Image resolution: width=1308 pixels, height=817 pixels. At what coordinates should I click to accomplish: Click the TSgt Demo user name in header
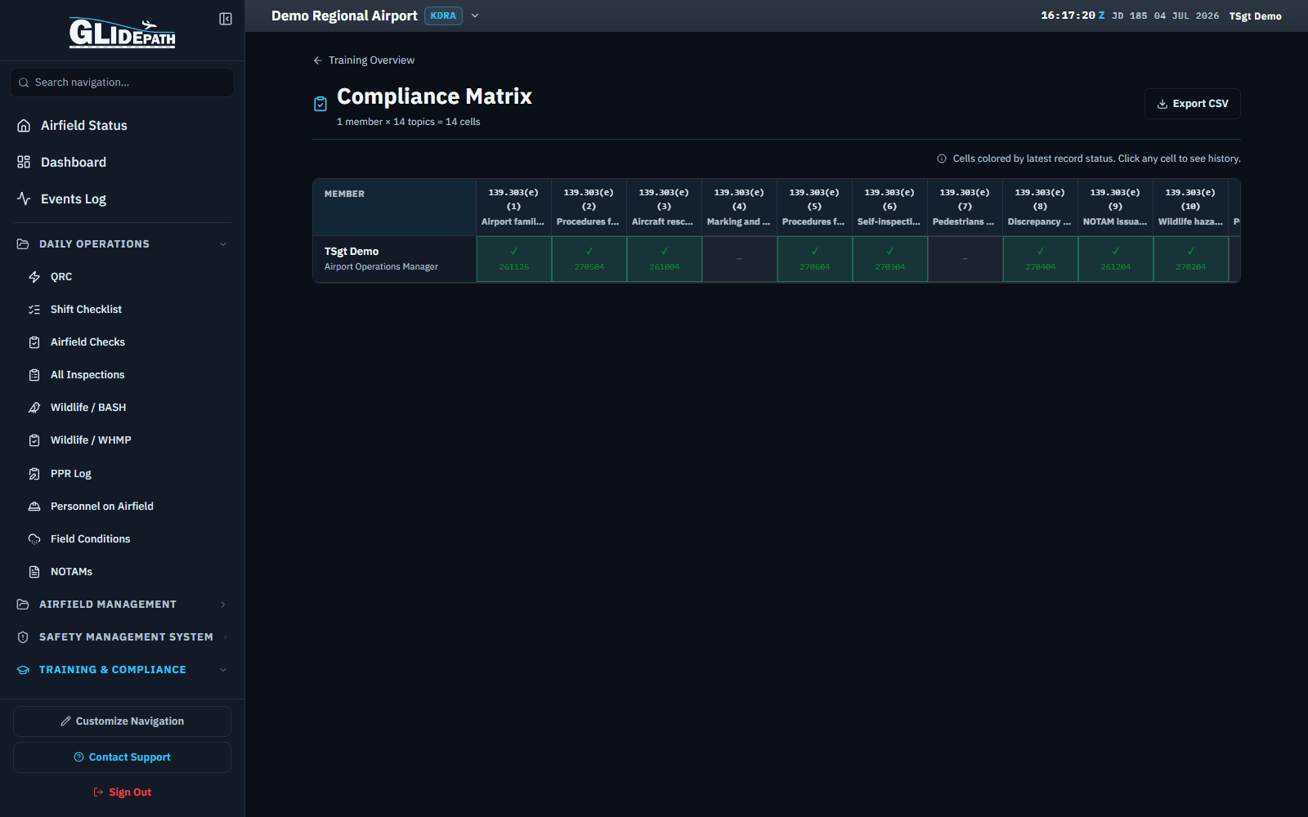(x=1255, y=16)
